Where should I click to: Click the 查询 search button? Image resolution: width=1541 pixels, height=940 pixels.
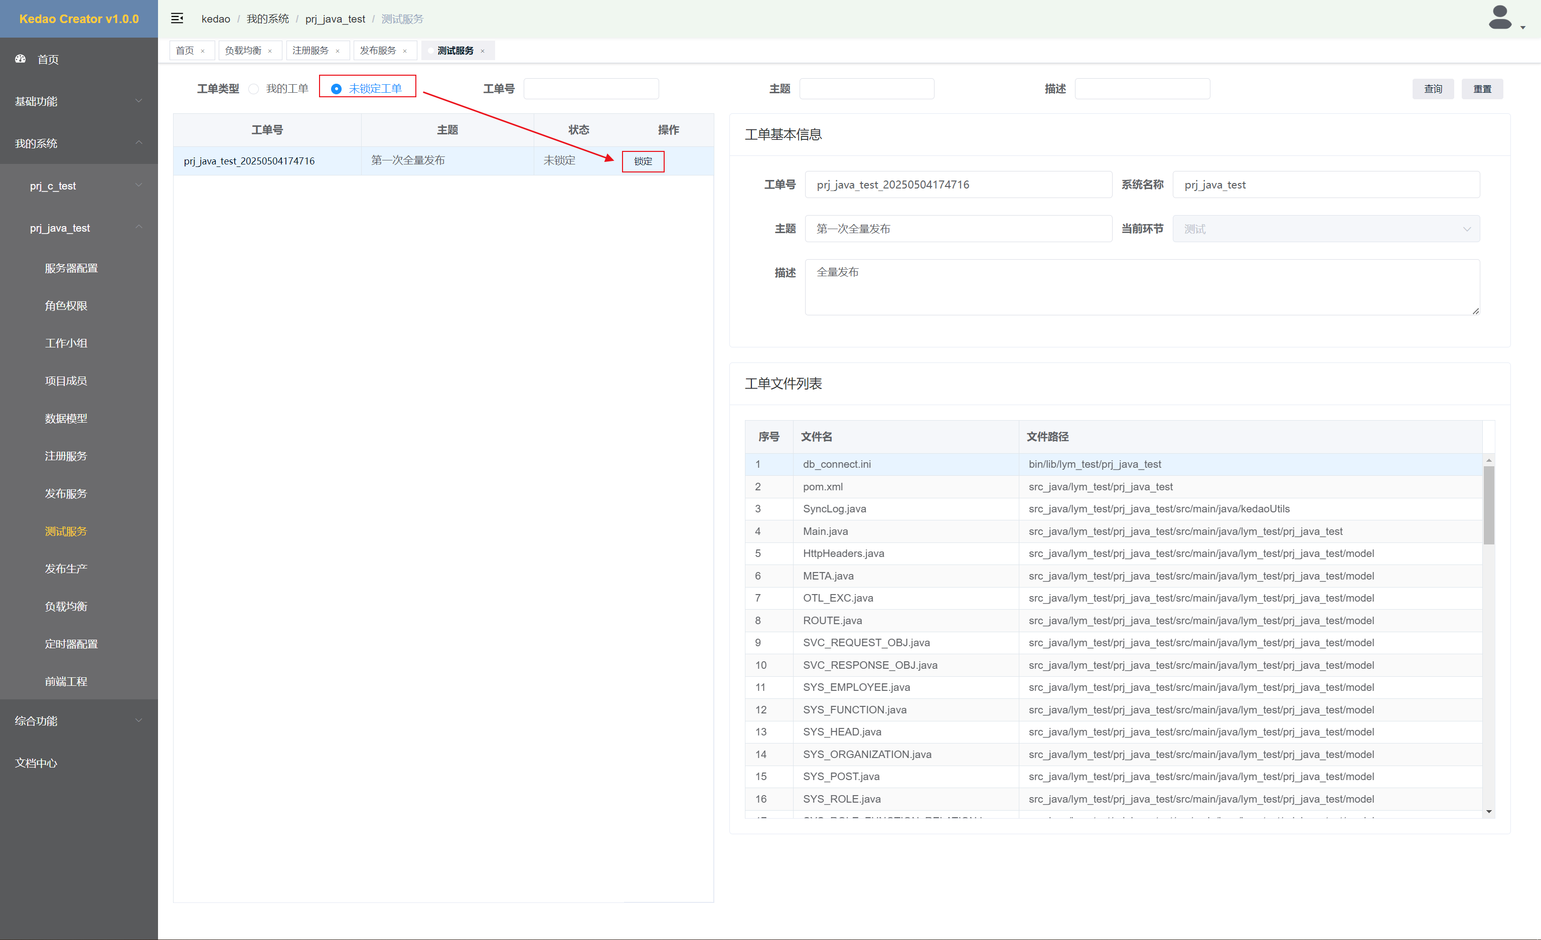tap(1432, 89)
